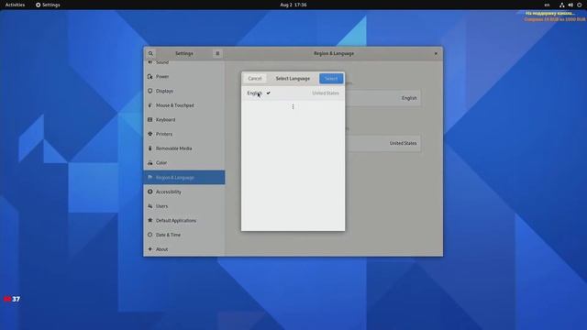Open Power settings in sidebar

[184, 77]
